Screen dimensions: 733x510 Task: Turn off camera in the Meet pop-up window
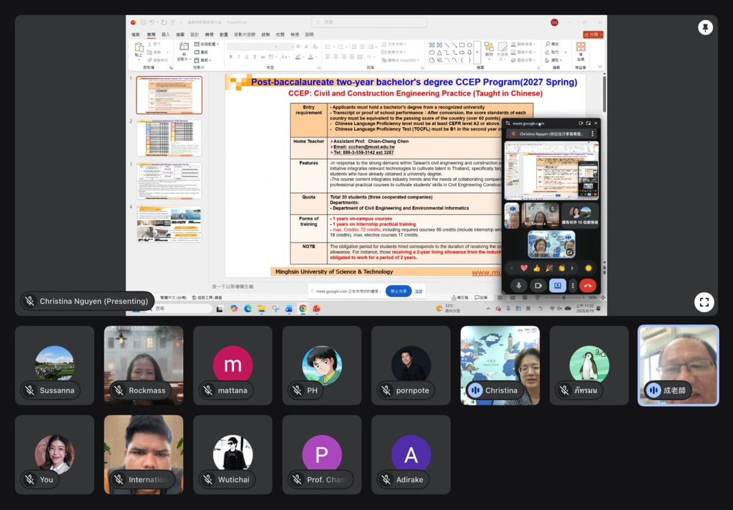point(538,285)
